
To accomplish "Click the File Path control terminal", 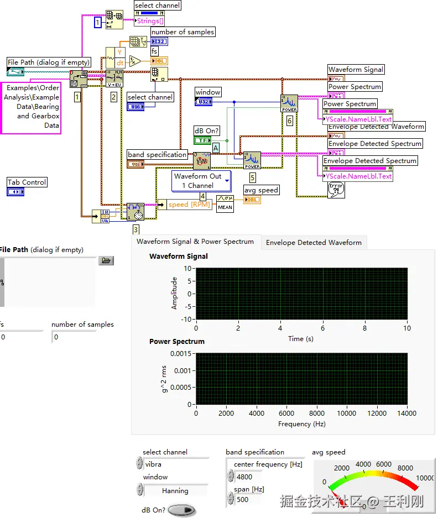I will [15, 71].
